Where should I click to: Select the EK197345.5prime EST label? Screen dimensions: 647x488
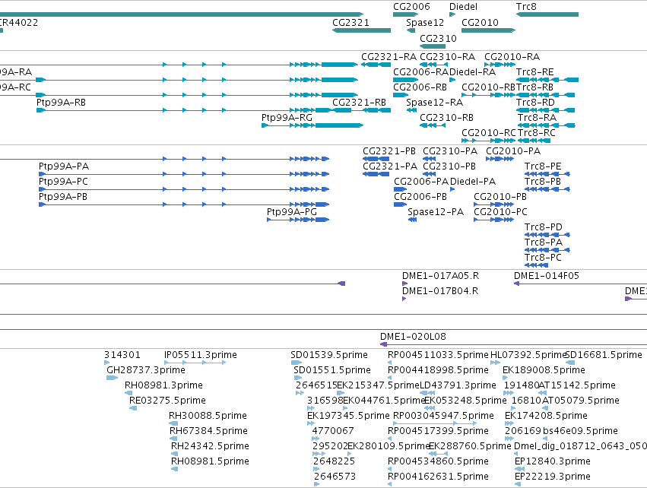coord(348,416)
